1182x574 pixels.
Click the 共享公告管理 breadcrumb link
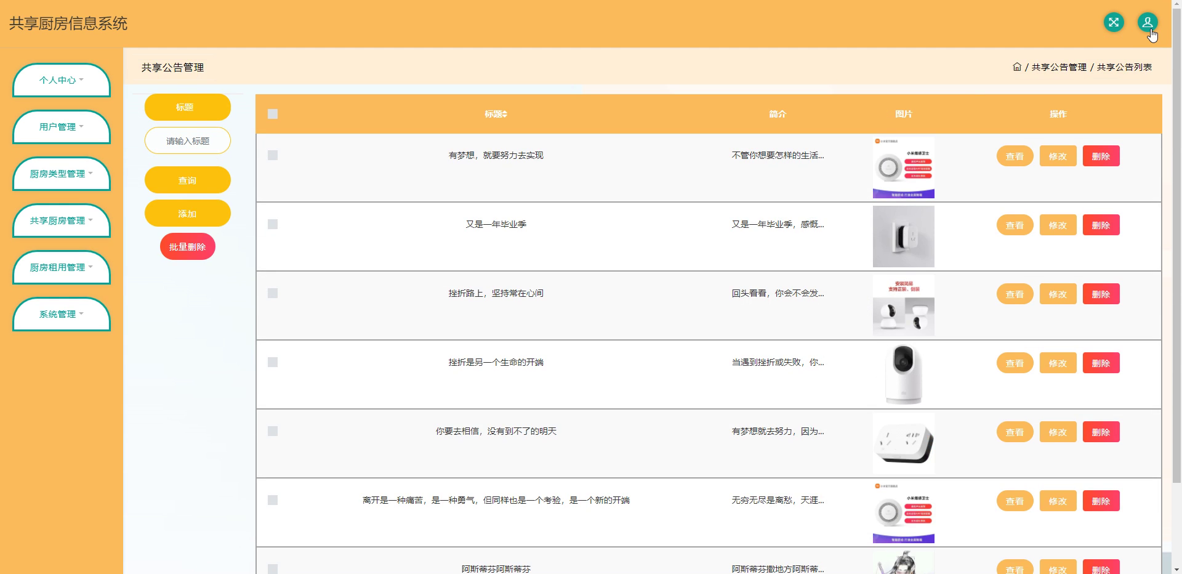[1059, 67]
